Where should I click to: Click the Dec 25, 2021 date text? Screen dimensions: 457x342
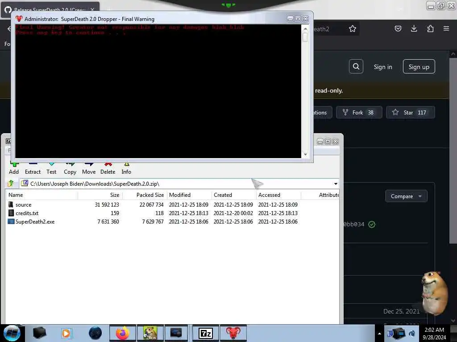[401, 311]
